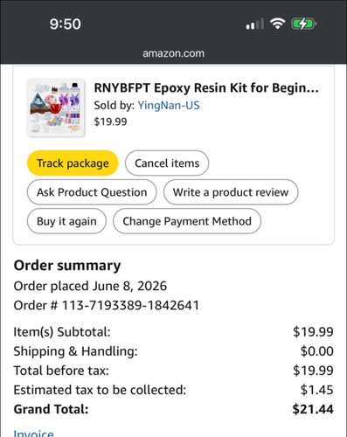Open the YingNan-US seller link
Screen dimensions: 347x437
tap(169, 105)
